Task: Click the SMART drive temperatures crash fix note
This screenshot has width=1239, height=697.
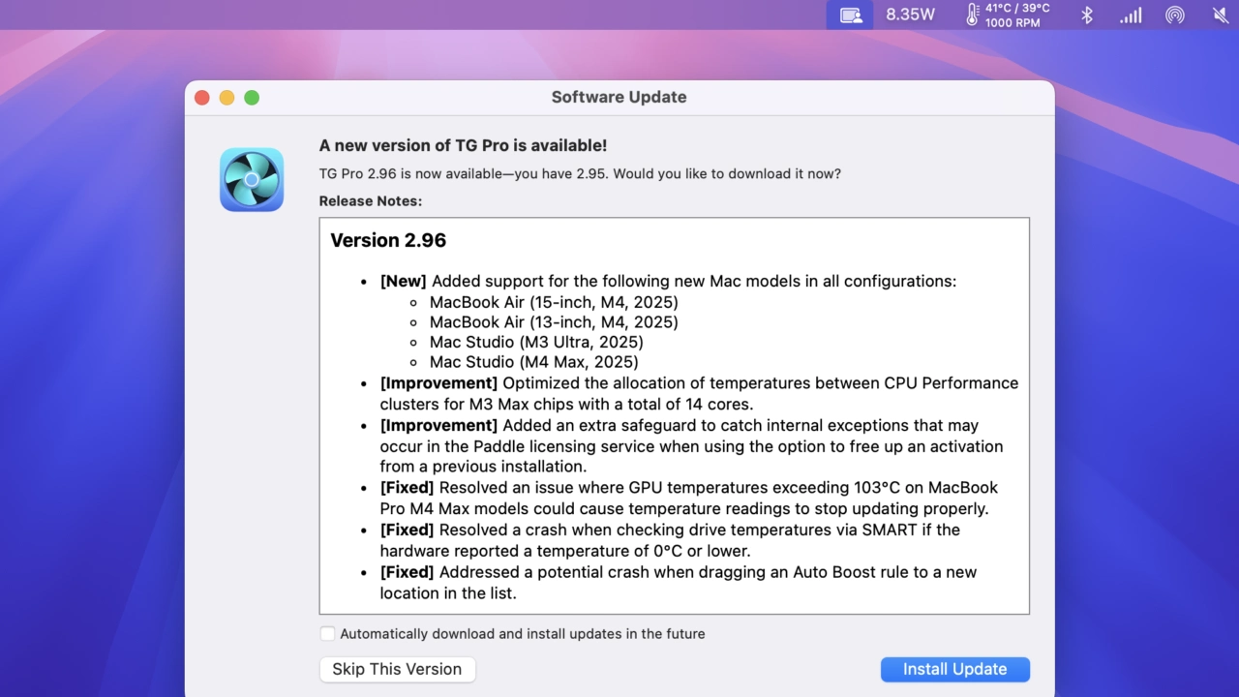Action: click(x=670, y=540)
